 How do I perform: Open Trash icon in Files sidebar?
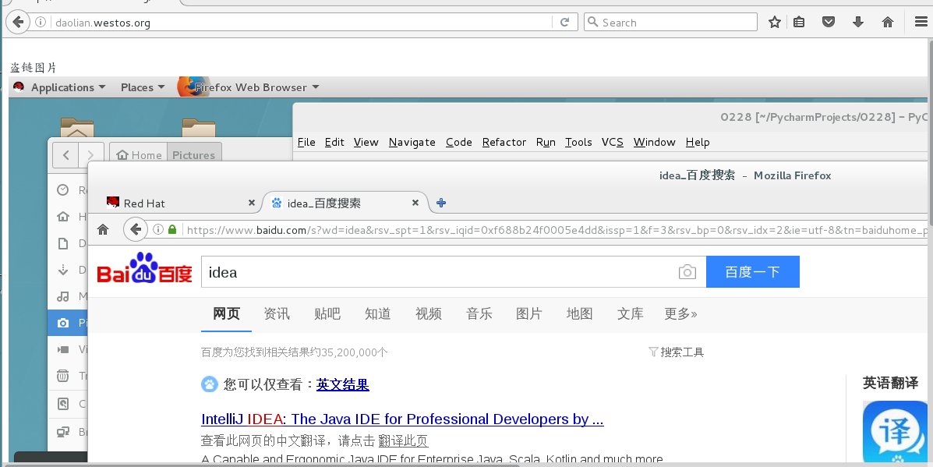coord(62,376)
